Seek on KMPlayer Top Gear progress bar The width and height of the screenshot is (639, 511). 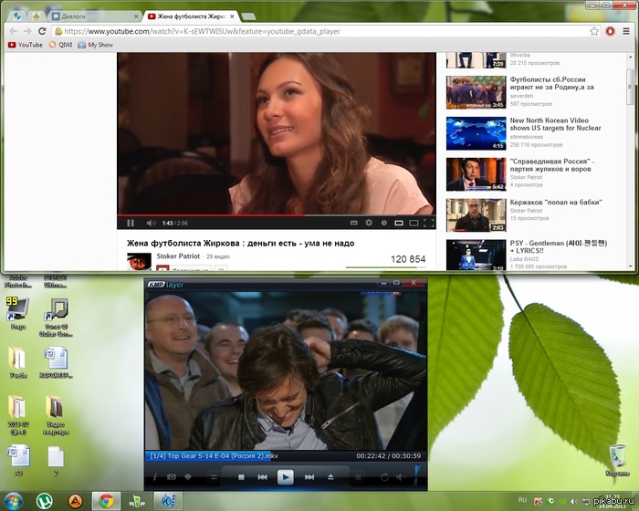pyautogui.click(x=284, y=456)
